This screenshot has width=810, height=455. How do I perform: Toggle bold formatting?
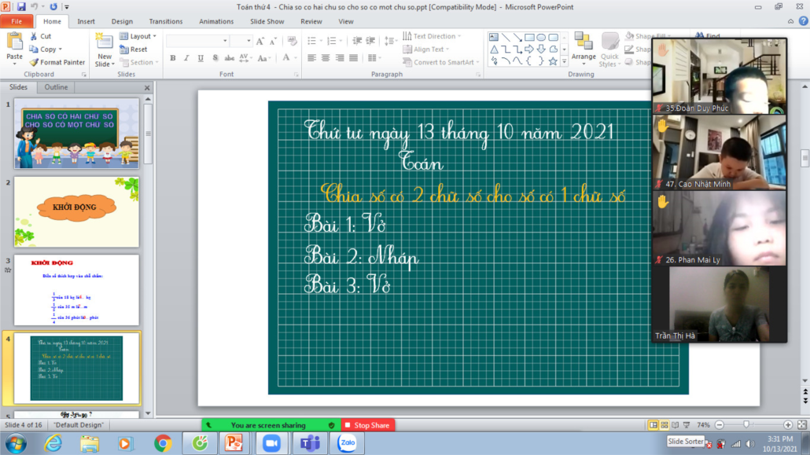173,58
